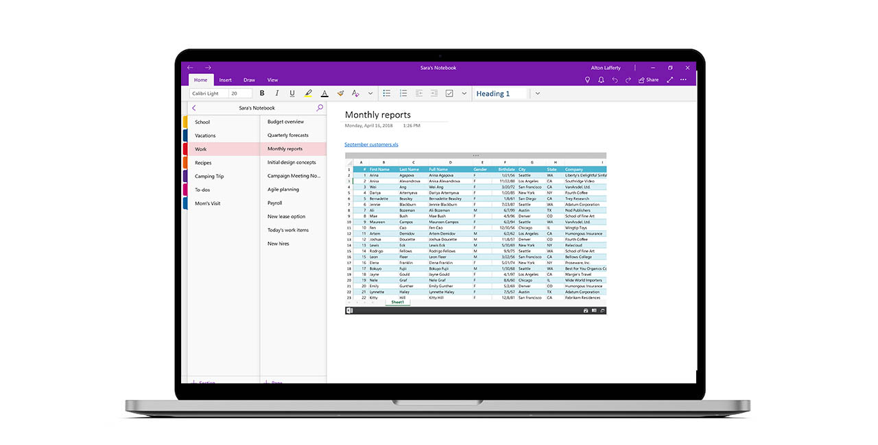Toggle bold formatting
878x445 pixels.
[x=262, y=94]
